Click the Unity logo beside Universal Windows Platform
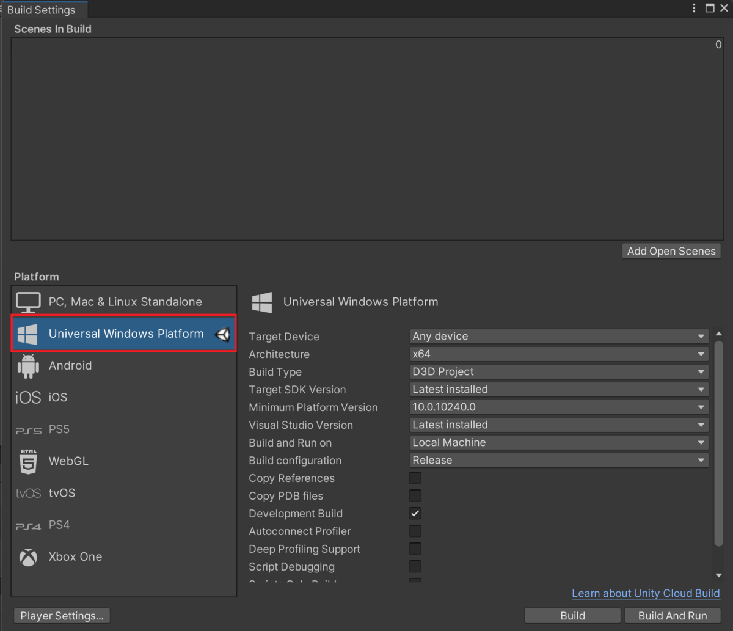Image resolution: width=733 pixels, height=631 pixels. (x=222, y=334)
